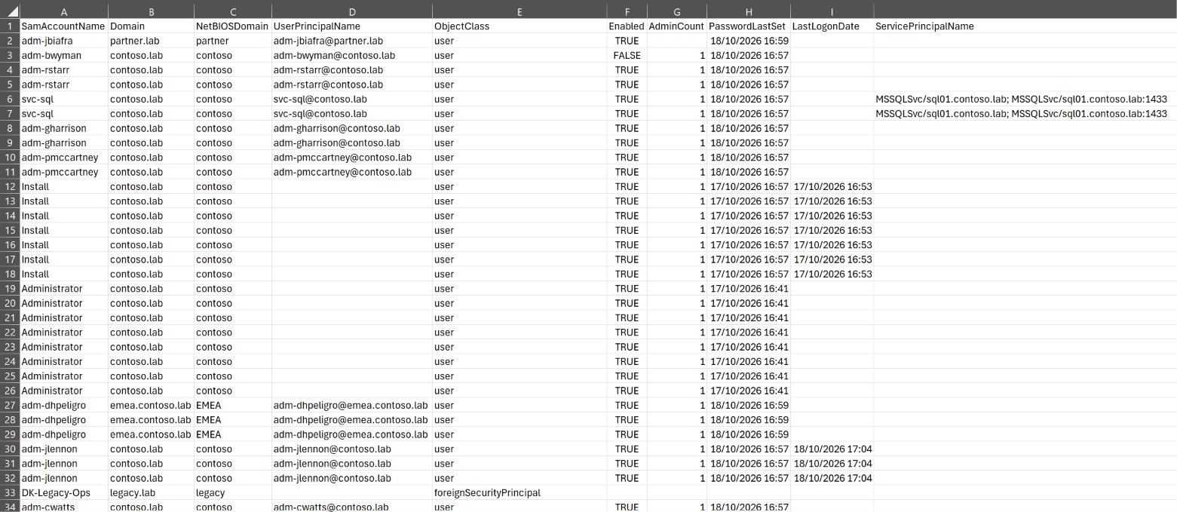This screenshot has width=1177, height=512.
Task: Select the emea.contoso.lab cell in row 28
Action: point(151,420)
